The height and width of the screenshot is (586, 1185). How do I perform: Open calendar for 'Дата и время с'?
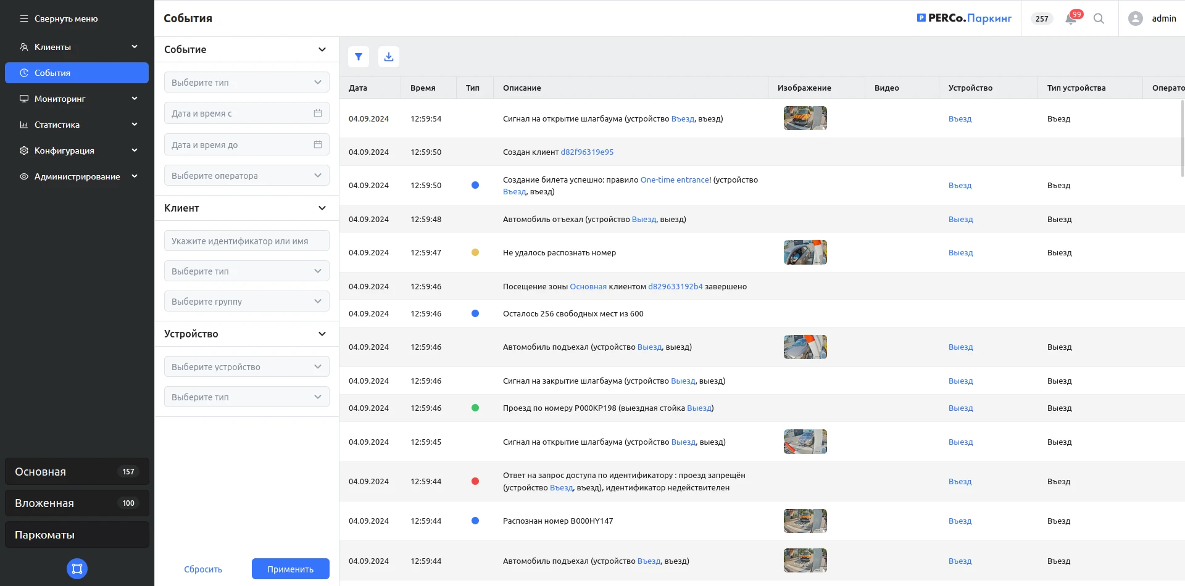318,113
